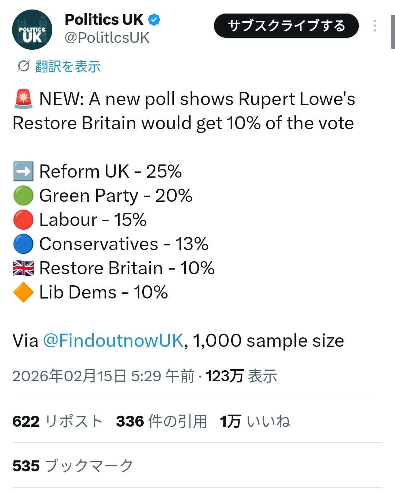The width and height of the screenshot is (395, 493).
Task: View the 622 リポスト reposts list
Action: 57,421
